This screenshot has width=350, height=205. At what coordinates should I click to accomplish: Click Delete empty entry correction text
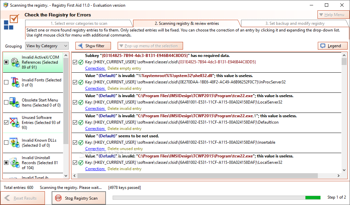click(124, 68)
